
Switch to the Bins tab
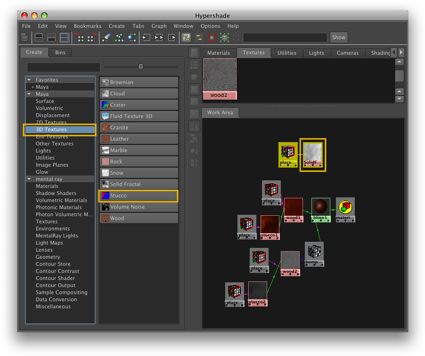(x=60, y=52)
